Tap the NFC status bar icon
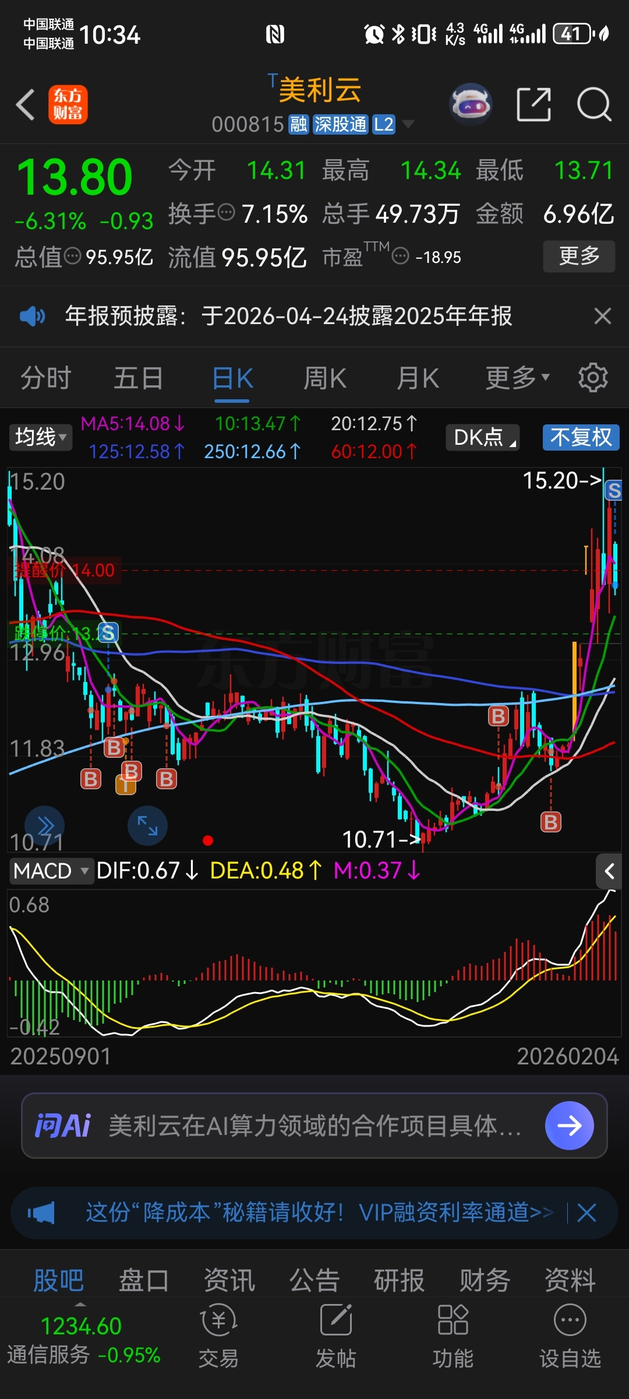The height and width of the screenshot is (1399, 629). [x=275, y=35]
